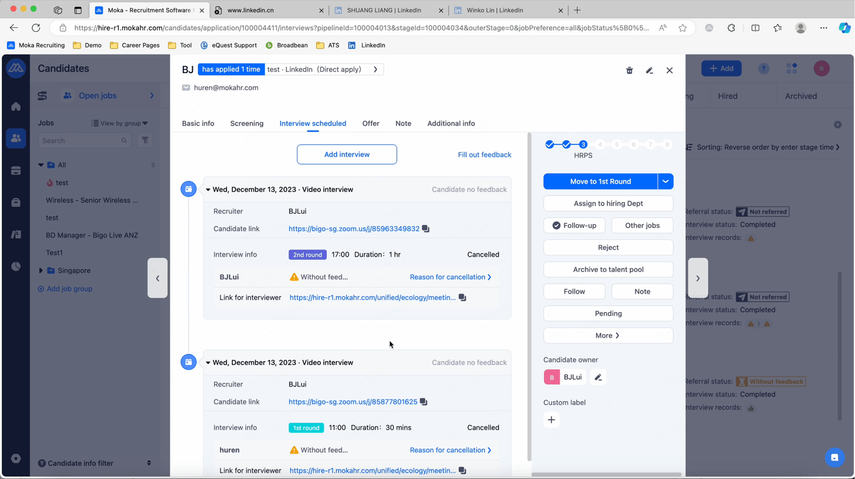This screenshot has height=479, width=855.
Task: Open browser extensions puzzle icon
Action: pyautogui.click(x=732, y=28)
